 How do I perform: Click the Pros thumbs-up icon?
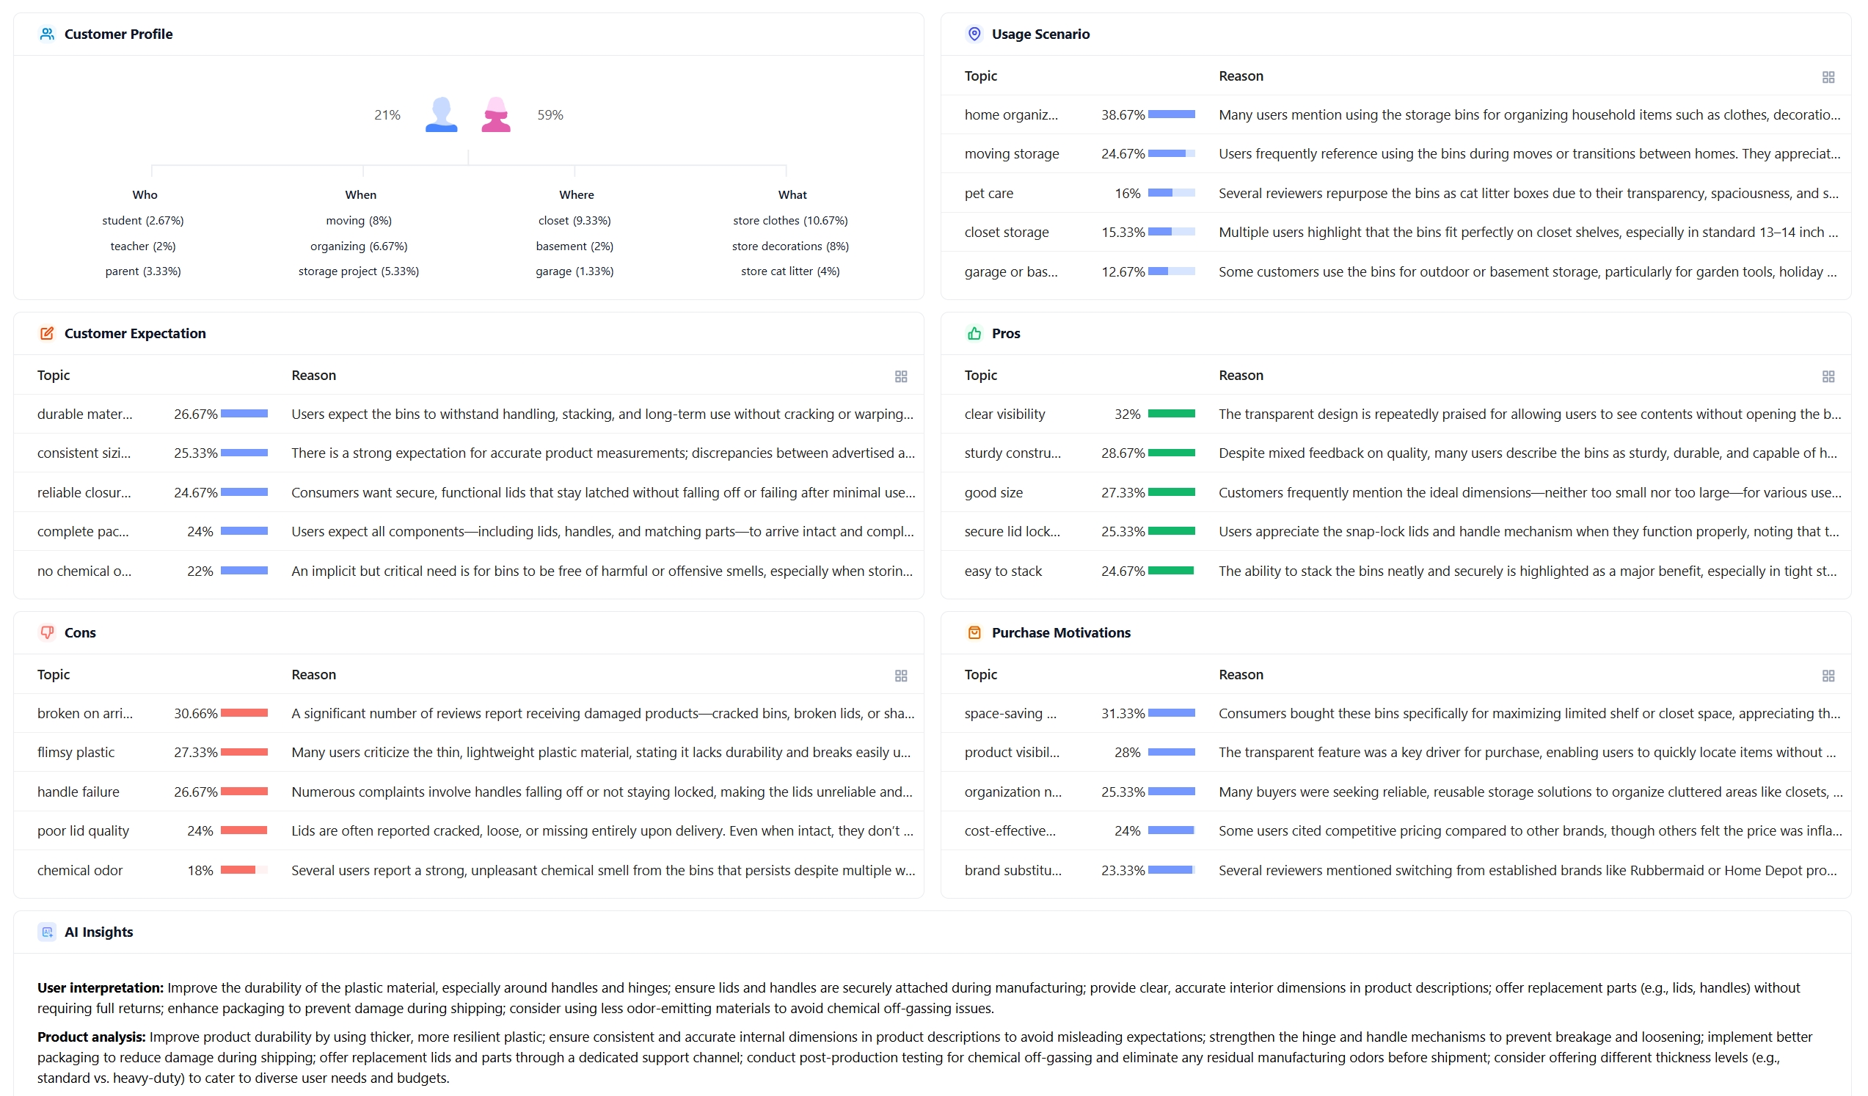pyautogui.click(x=974, y=334)
